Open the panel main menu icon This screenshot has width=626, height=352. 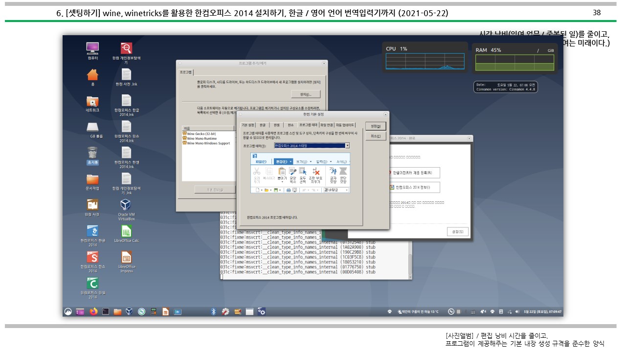[69, 311]
